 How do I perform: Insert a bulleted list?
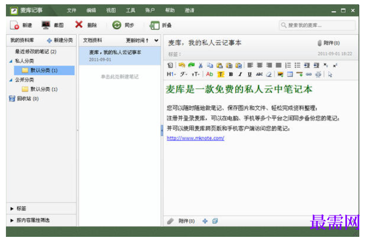point(297,65)
